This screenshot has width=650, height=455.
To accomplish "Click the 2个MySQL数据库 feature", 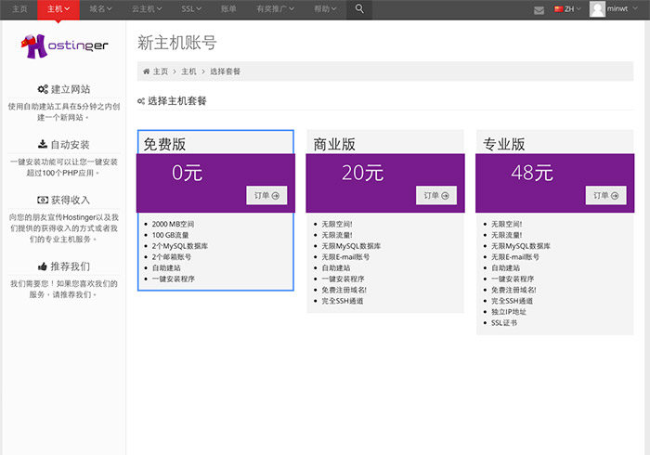I will 180,246.
